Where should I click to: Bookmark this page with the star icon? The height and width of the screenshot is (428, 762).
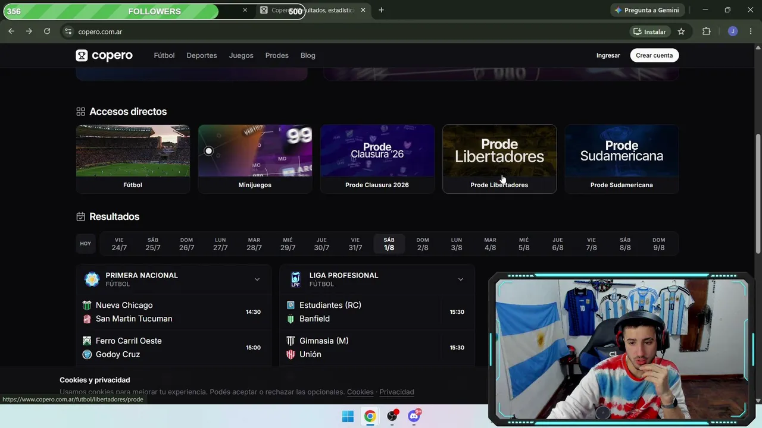point(681,32)
